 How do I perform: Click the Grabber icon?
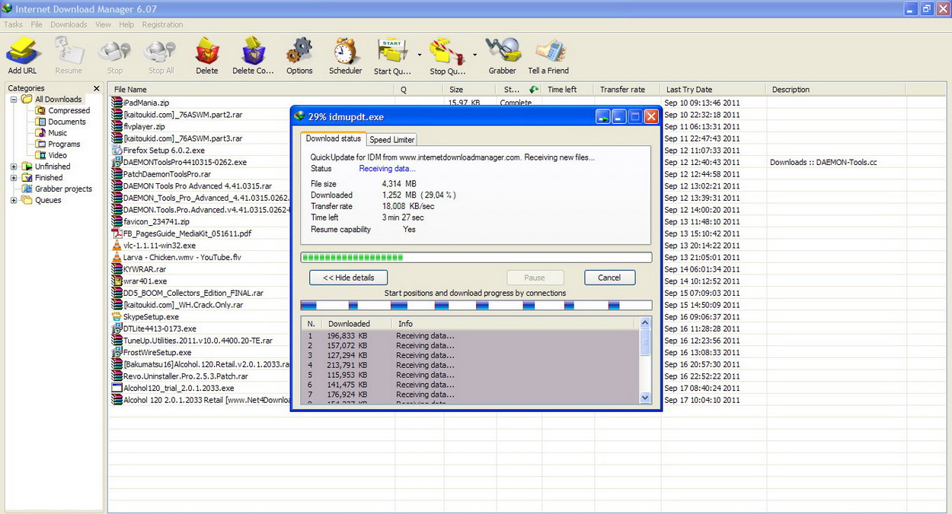pos(503,53)
